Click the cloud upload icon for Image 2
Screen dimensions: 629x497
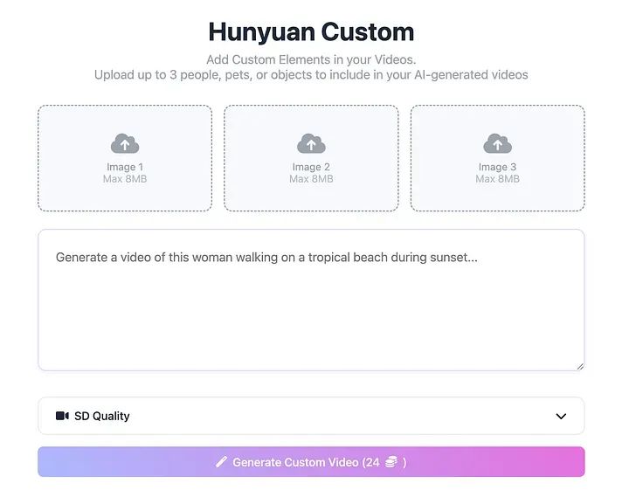click(311, 143)
